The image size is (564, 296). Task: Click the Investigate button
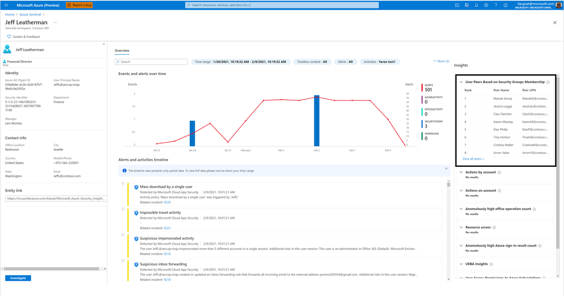tap(18, 278)
